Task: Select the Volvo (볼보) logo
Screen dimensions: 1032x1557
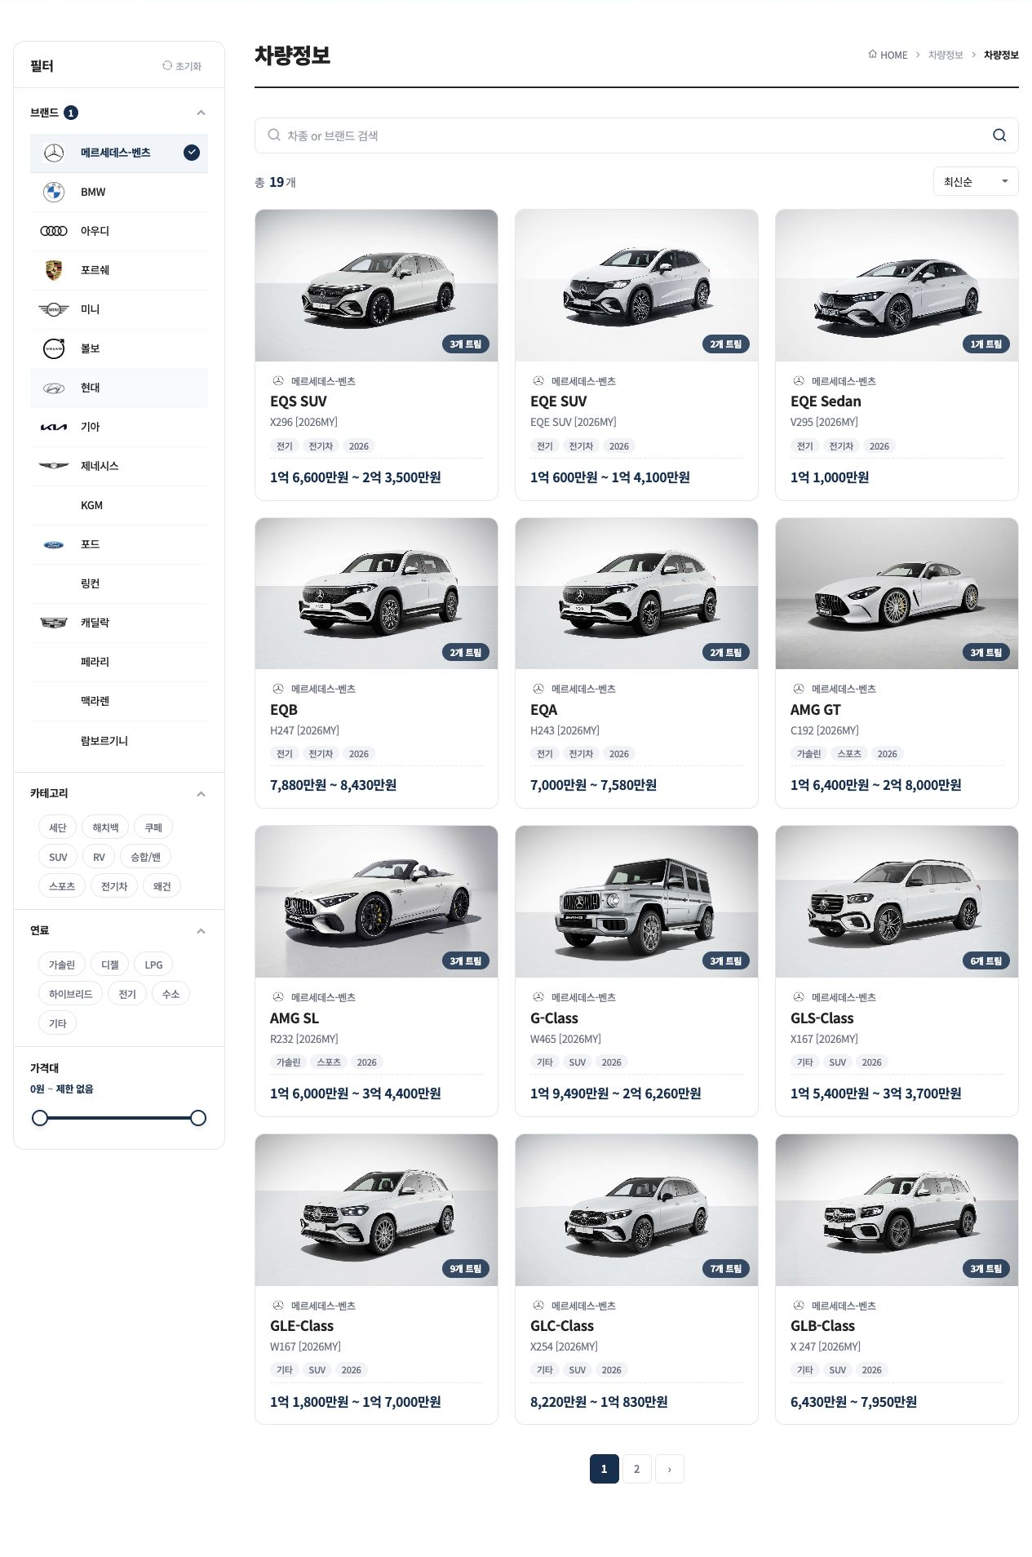Action: [54, 348]
